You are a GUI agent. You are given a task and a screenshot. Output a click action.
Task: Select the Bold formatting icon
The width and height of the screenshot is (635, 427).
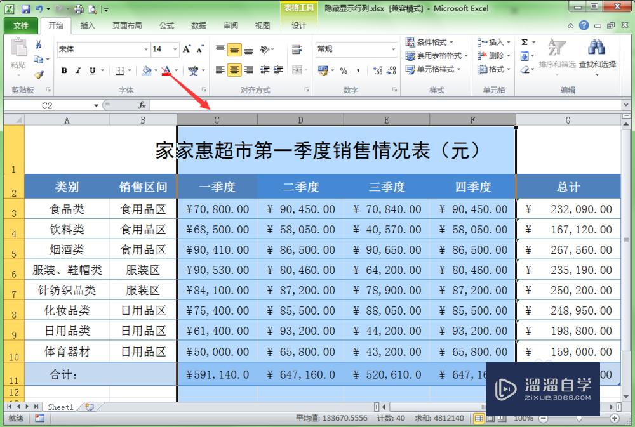point(63,70)
